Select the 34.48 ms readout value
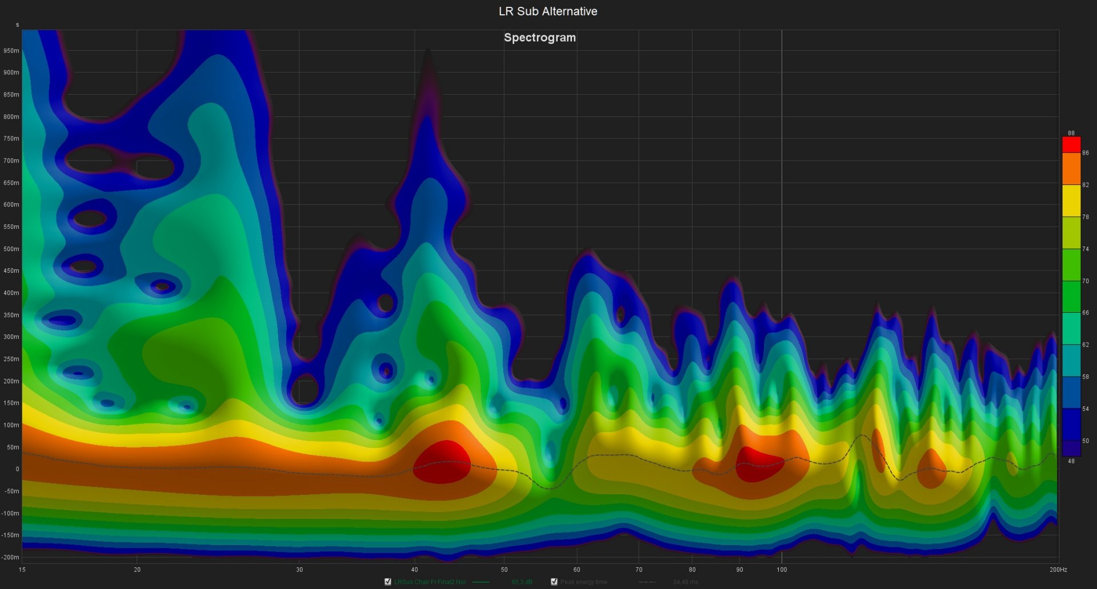 click(x=685, y=582)
